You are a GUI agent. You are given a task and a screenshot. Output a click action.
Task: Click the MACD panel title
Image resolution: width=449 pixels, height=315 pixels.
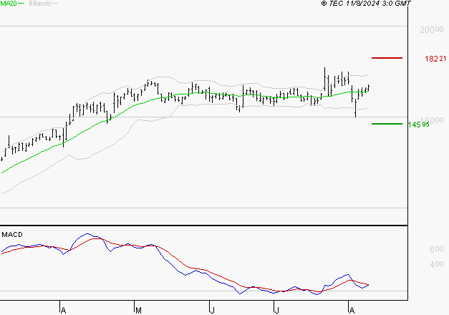12,235
